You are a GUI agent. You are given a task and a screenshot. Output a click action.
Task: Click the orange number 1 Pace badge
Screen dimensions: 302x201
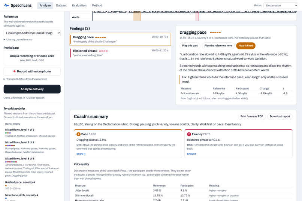(78, 134)
